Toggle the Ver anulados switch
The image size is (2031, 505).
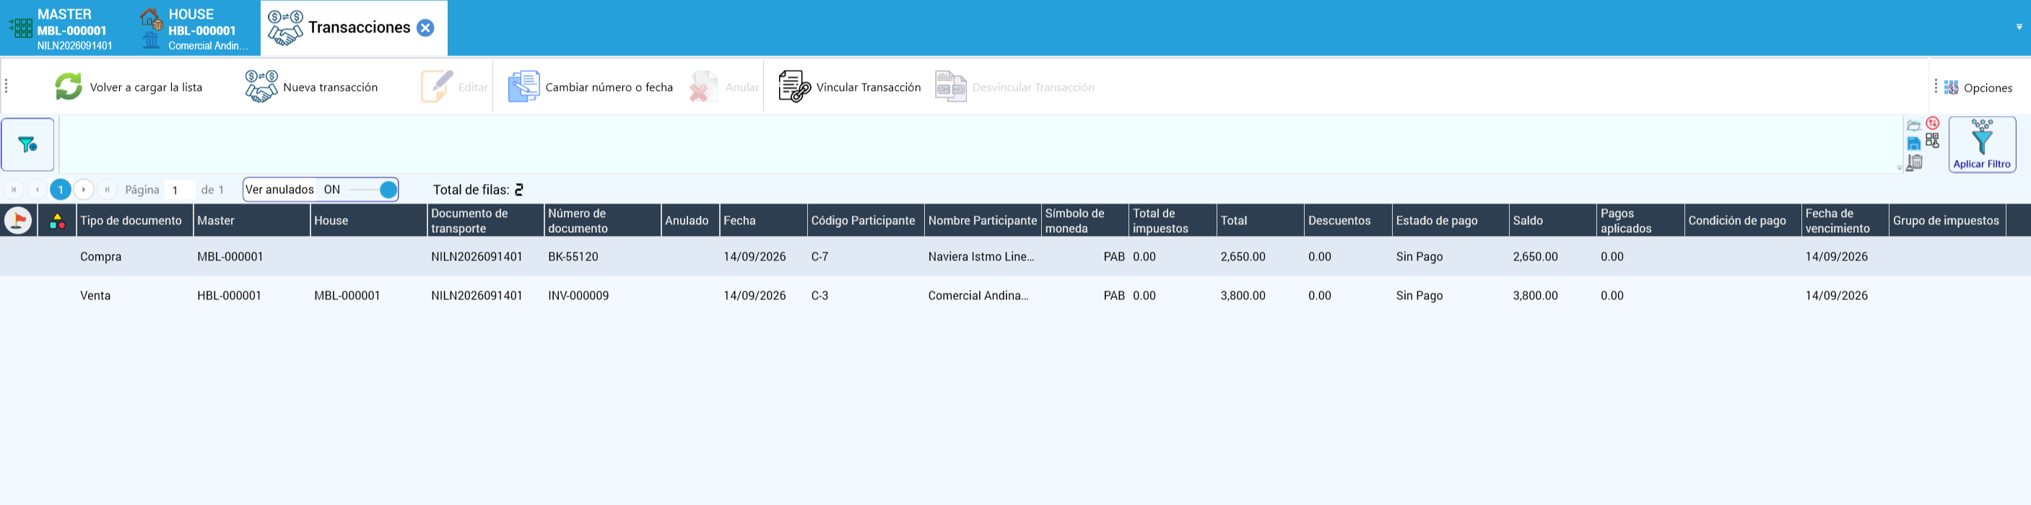pos(372,190)
